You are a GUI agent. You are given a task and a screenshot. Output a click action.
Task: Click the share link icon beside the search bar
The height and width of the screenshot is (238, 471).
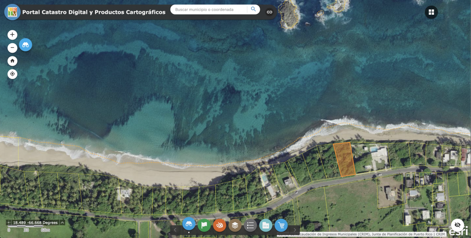[x=270, y=12]
